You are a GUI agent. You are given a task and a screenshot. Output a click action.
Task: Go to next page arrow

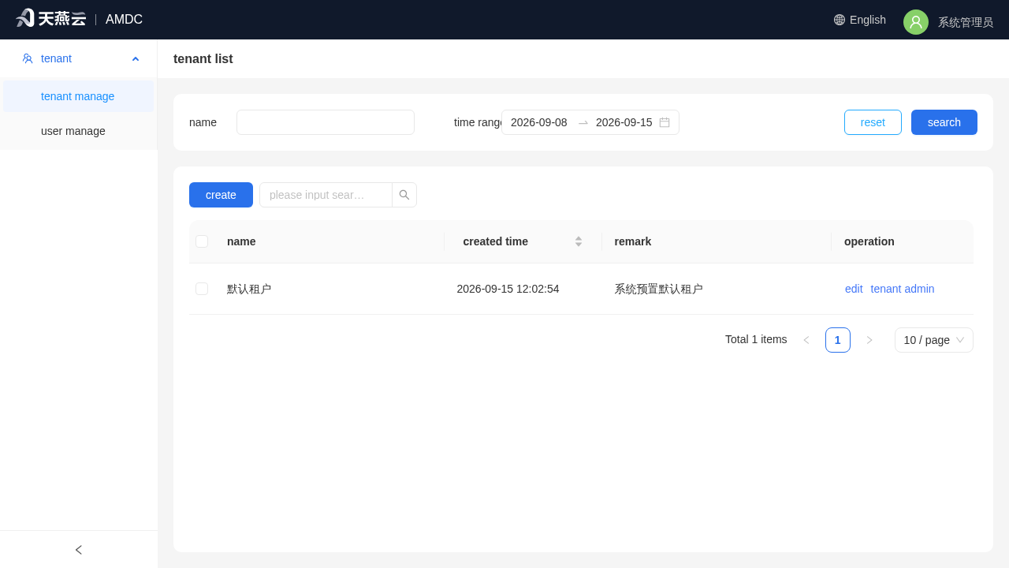point(869,340)
